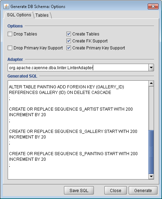Switch to the Tables tab
Viewport: 162px width, 199px height.
pyautogui.click(x=42, y=15)
